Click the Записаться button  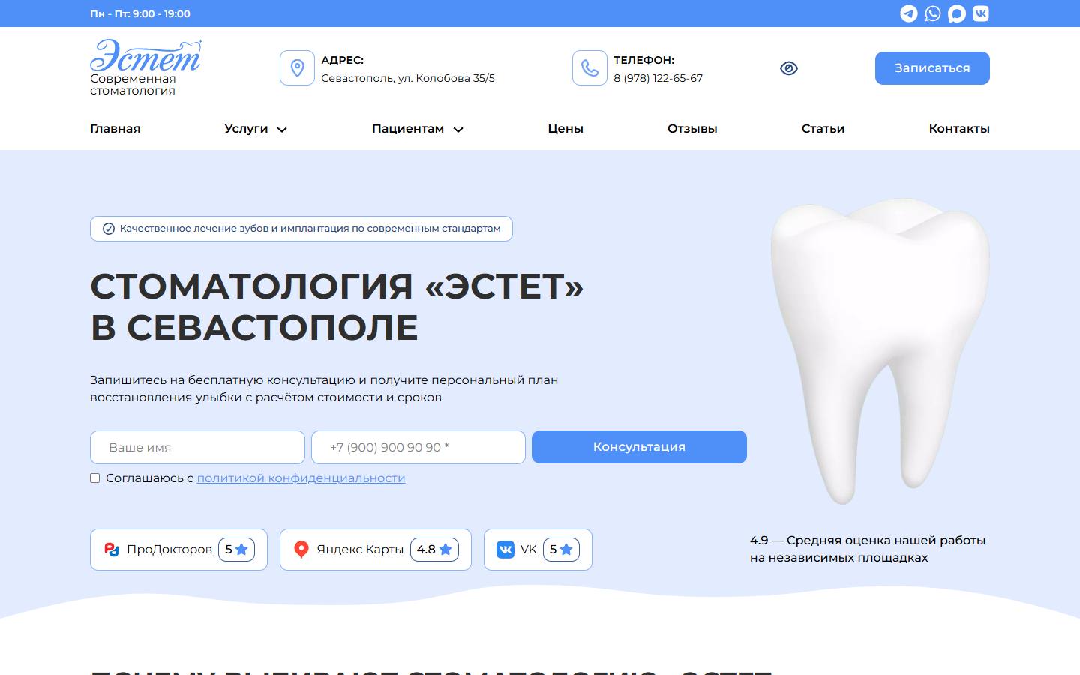click(x=932, y=68)
